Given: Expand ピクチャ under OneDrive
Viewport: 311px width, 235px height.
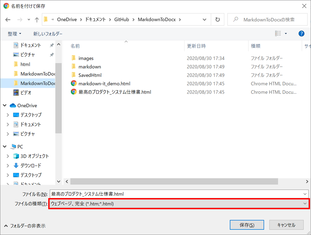Looking at the screenshot, I should [8, 134].
